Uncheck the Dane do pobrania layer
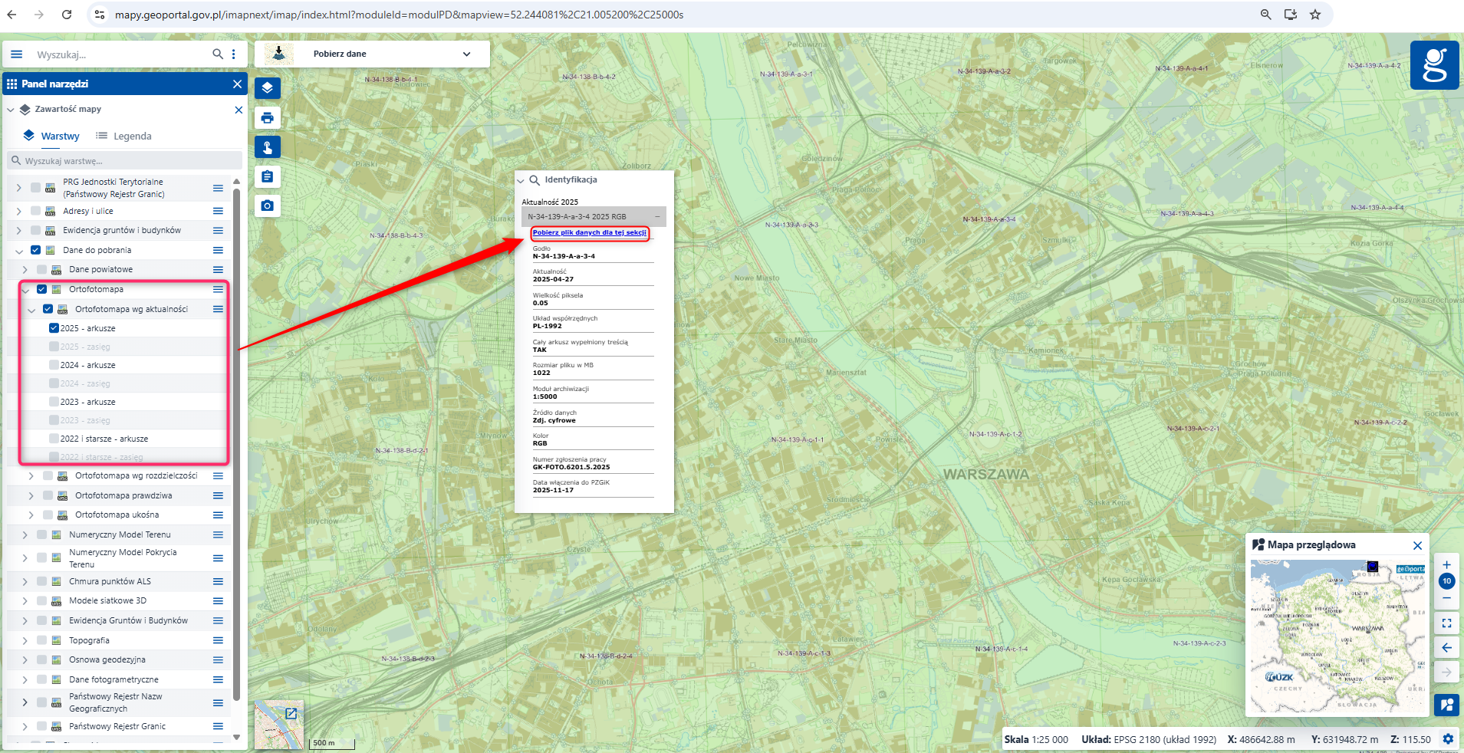This screenshot has height=753, width=1464. pos(35,250)
